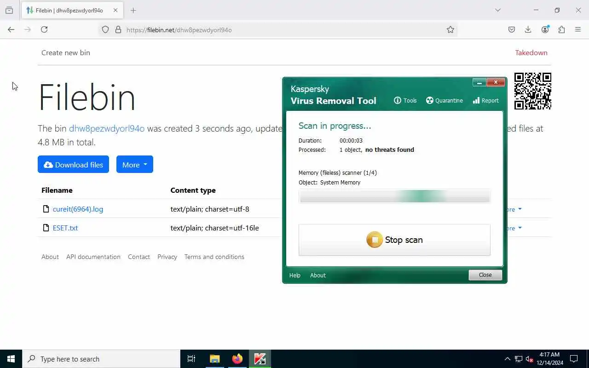Screen dimensions: 589x368
Task: Click the taskbar search box
Action: (x=101, y=359)
